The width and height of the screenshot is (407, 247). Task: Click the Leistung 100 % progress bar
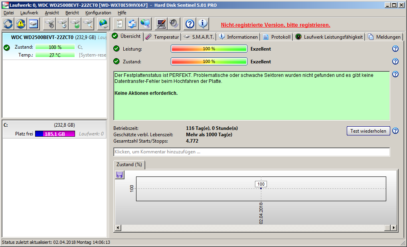[x=209, y=49]
